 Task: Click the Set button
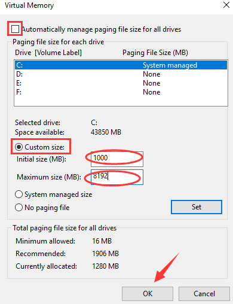(x=197, y=207)
